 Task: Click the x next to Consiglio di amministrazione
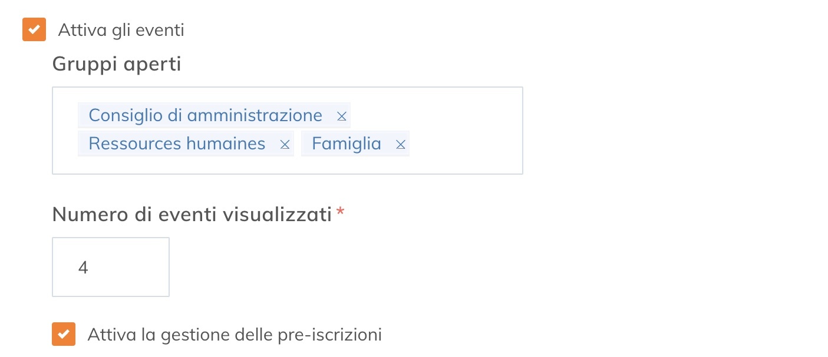[x=342, y=115]
